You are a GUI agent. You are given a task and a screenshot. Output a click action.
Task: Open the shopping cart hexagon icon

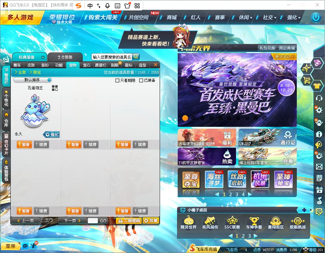pos(307,80)
